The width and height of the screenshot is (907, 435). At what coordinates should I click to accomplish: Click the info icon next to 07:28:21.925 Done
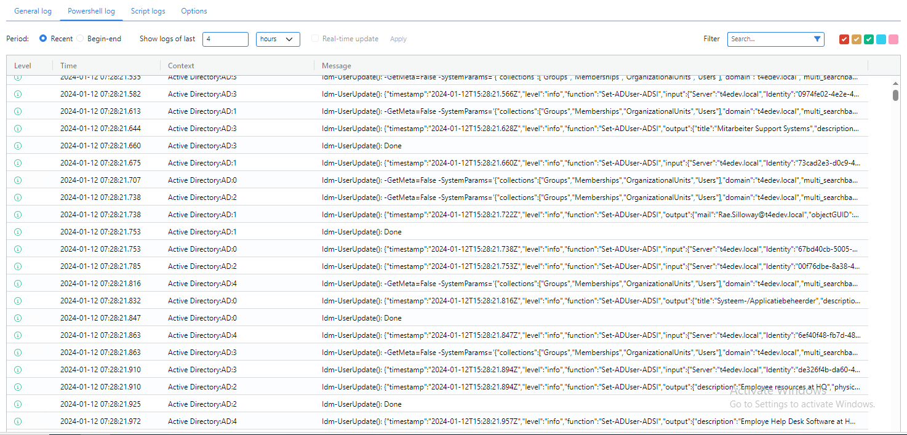pos(17,404)
